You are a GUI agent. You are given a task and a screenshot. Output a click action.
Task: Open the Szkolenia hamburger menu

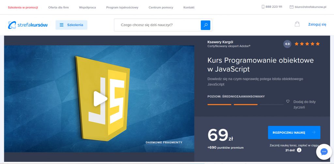pyautogui.click(x=71, y=25)
